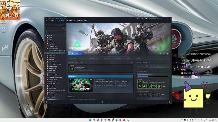
Task: Click the Steam icon in the taskbar
Action: coord(101,120)
